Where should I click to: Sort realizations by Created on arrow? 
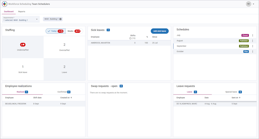71,98
